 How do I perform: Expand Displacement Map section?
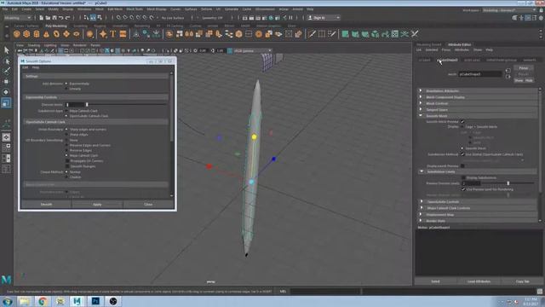tap(479, 215)
